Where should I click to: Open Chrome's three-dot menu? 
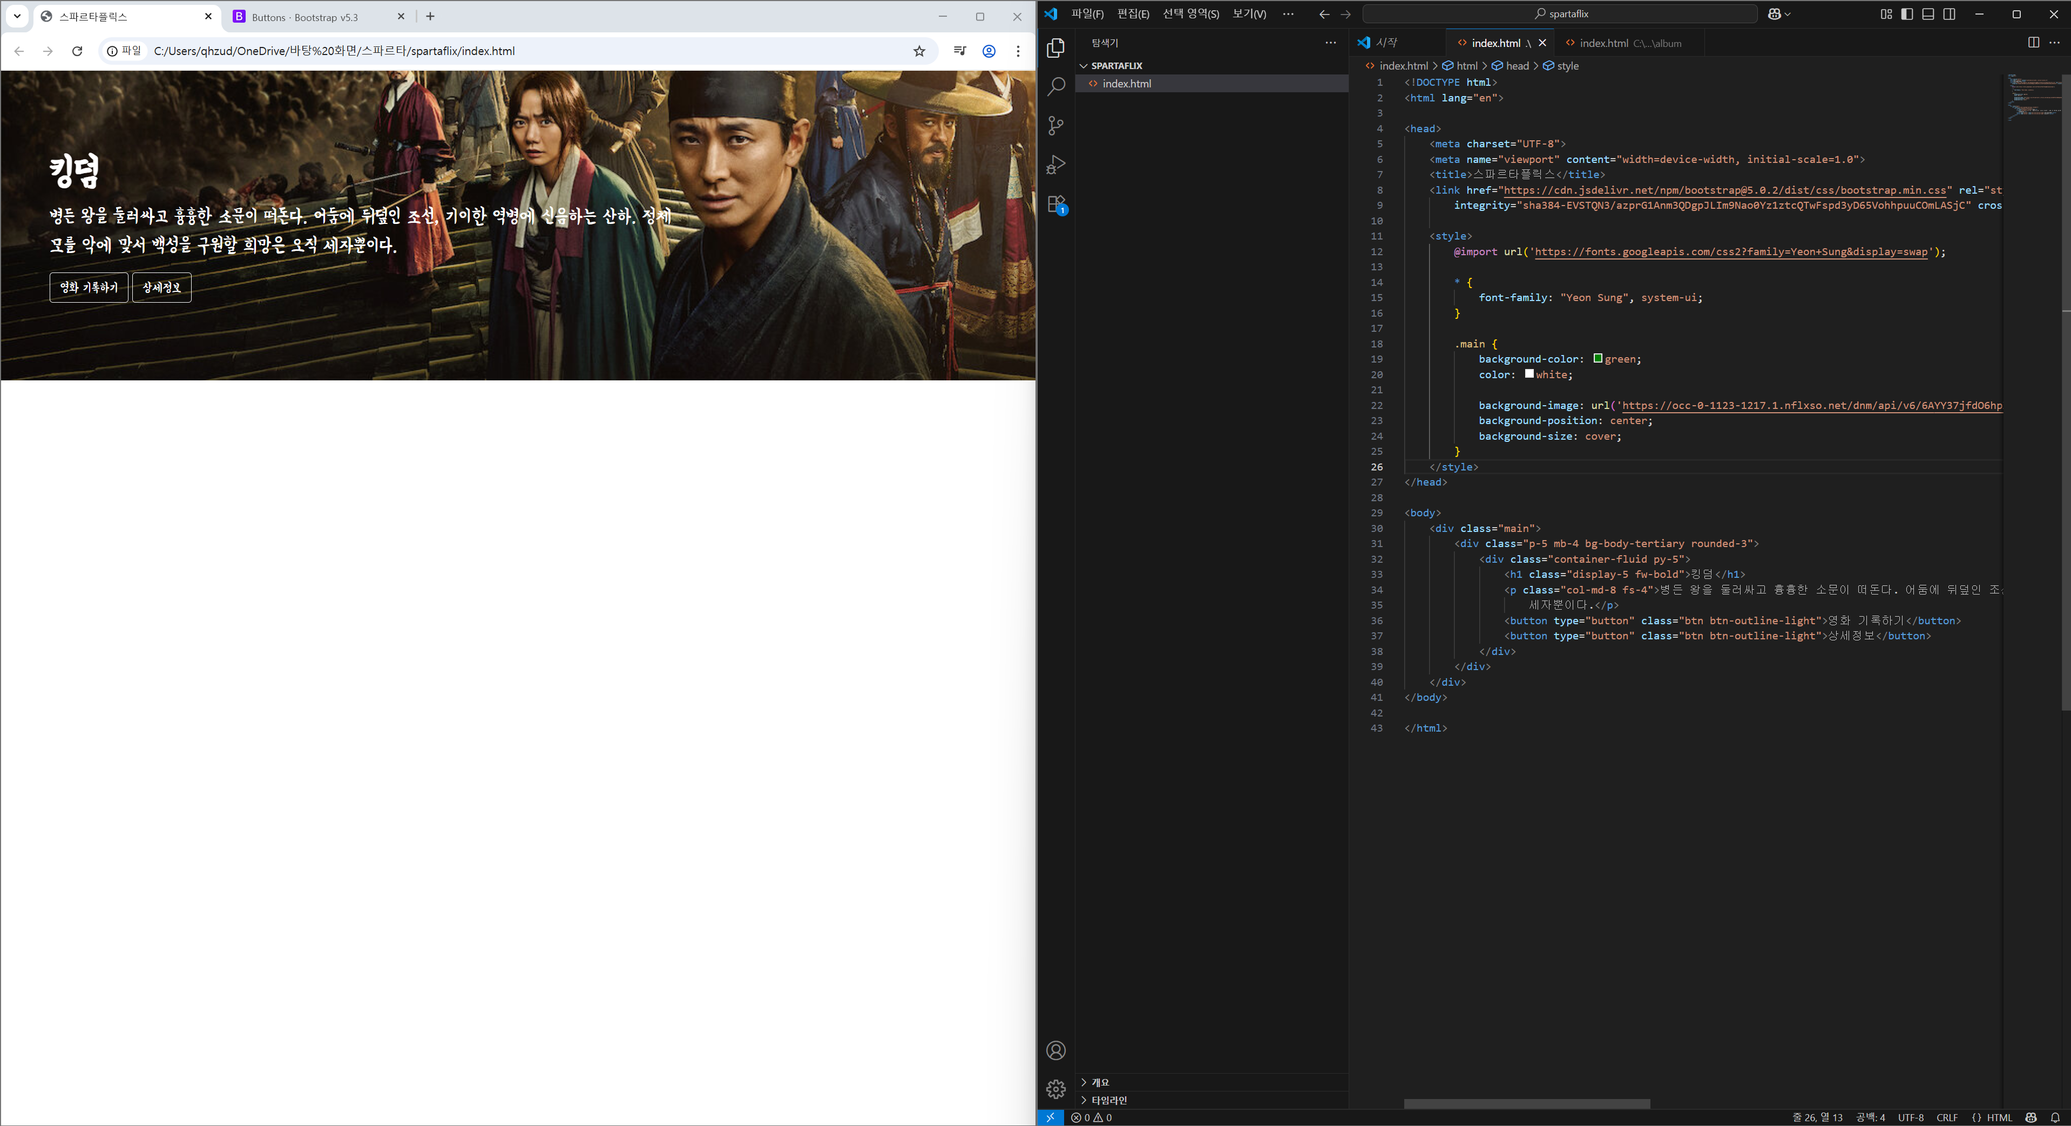[1018, 51]
